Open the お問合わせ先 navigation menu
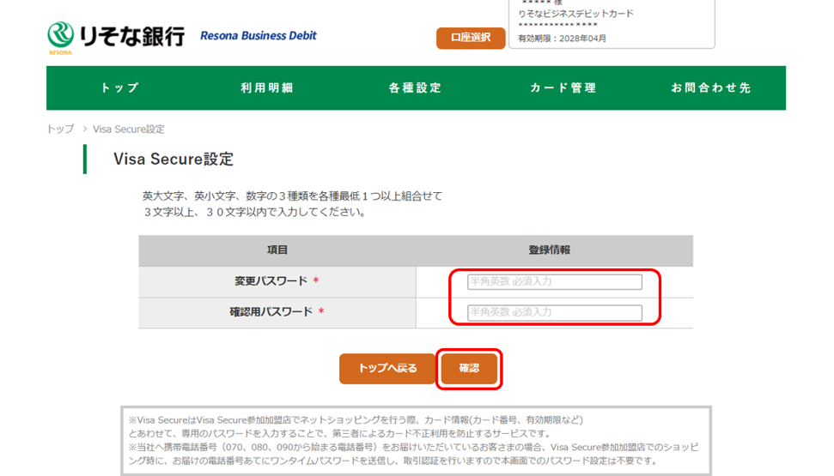 (x=711, y=87)
